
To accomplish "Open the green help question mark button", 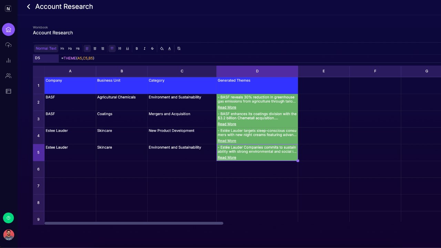I will (9, 218).
